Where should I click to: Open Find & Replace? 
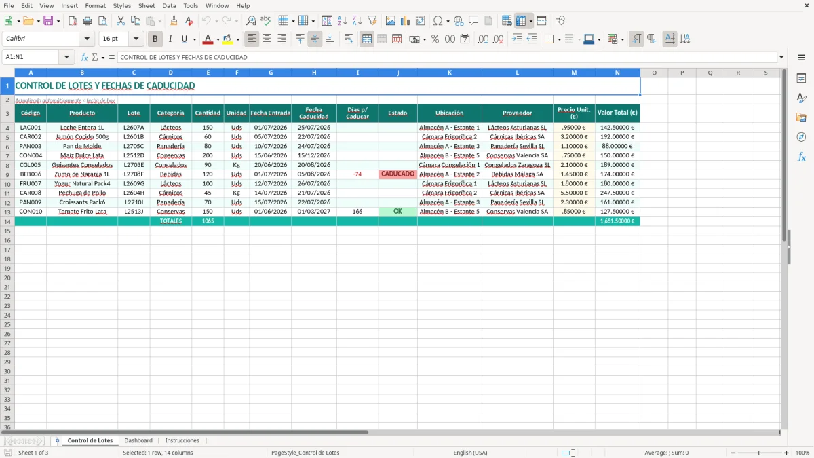click(251, 21)
